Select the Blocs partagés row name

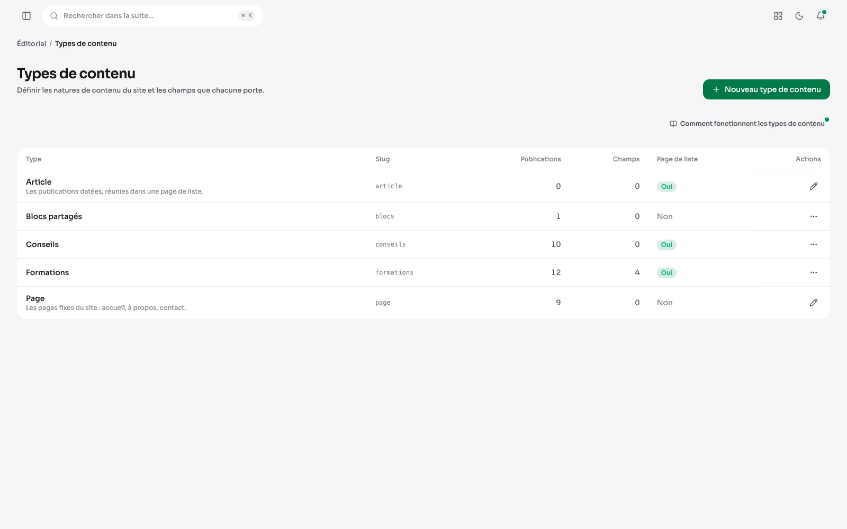point(54,216)
